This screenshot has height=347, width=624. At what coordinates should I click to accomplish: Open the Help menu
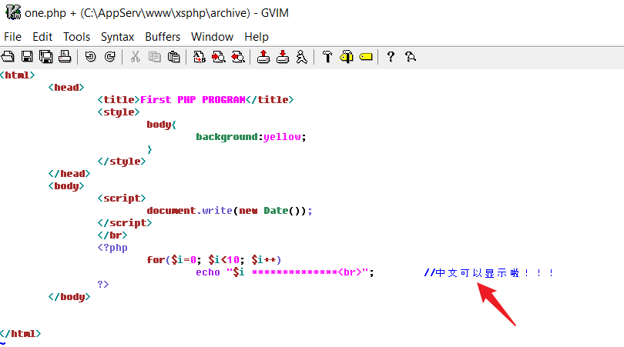(x=257, y=37)
